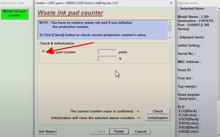Click the Serial No. entry in Adjusted items
Viewport: 220px width, 137px height.
pos(187,54)
